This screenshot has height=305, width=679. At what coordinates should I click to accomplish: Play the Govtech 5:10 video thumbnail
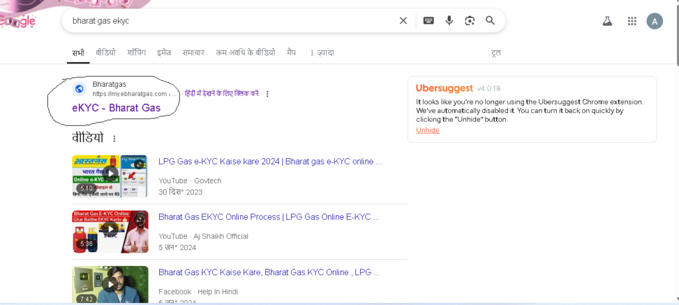[x=110, y=176]
